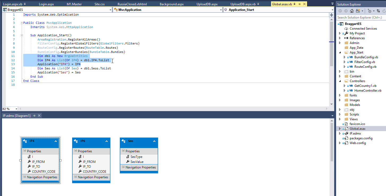The image size is (386, 196).
Task: Click the Global.asax file icon
Action: 346,129
